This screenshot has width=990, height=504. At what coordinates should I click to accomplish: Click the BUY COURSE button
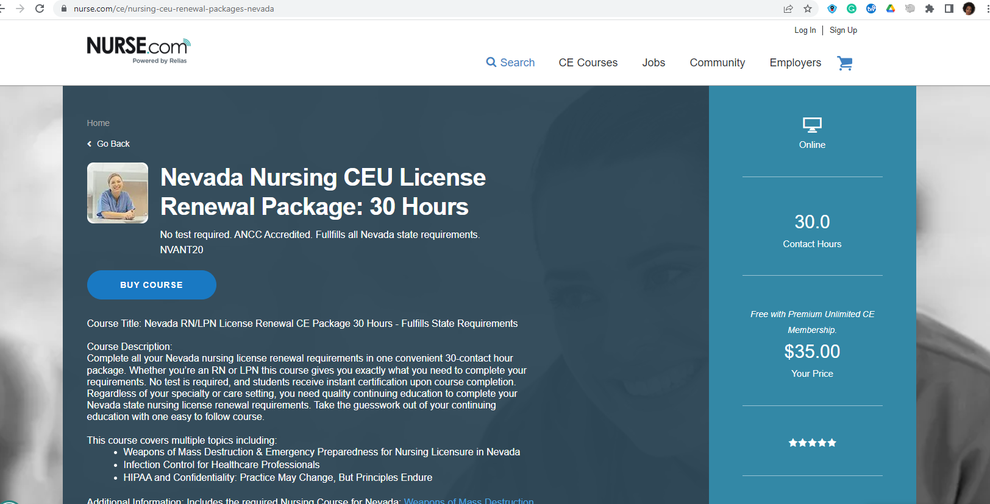[x=152, y=285]
